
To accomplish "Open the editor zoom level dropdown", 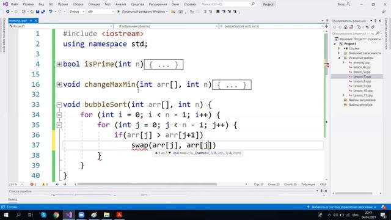I will tap(16, 185).
